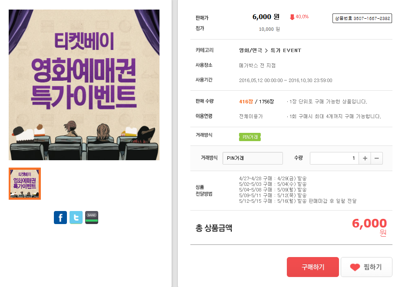Click the 상품번호 product number badge
The height and width of the screenshot is (287, 402).
point(362,19)
